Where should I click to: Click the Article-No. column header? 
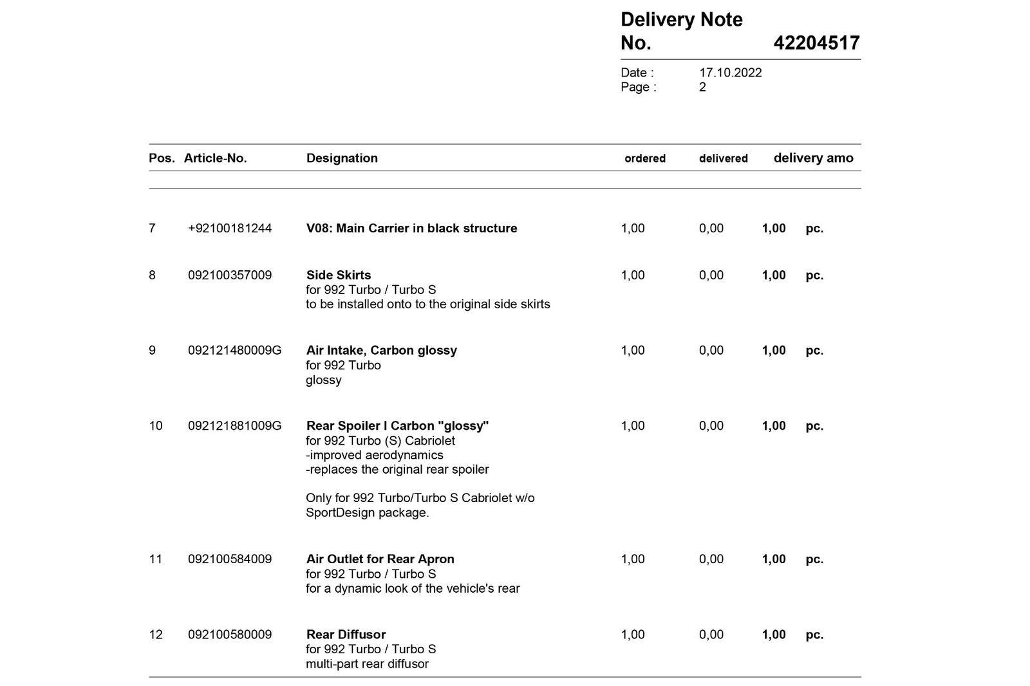215,158
